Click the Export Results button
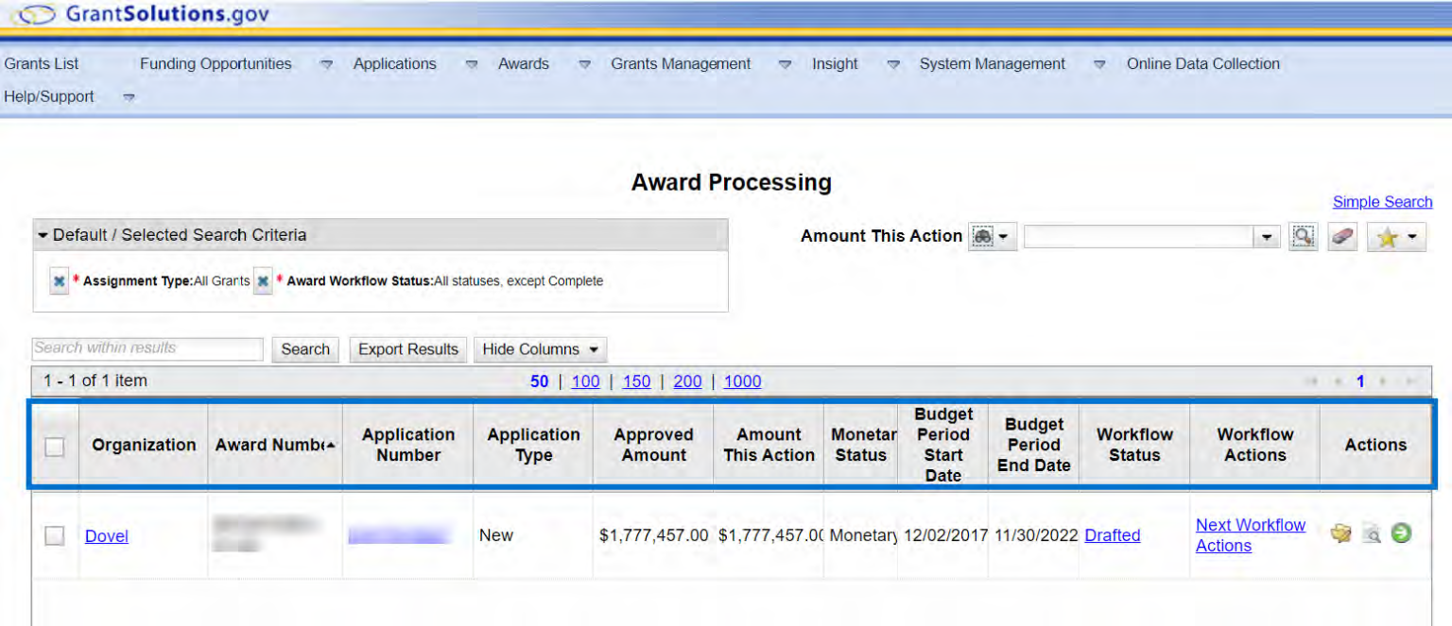Screen dimensions: 1452x626 pyautogui.click(x=407, y=349)
